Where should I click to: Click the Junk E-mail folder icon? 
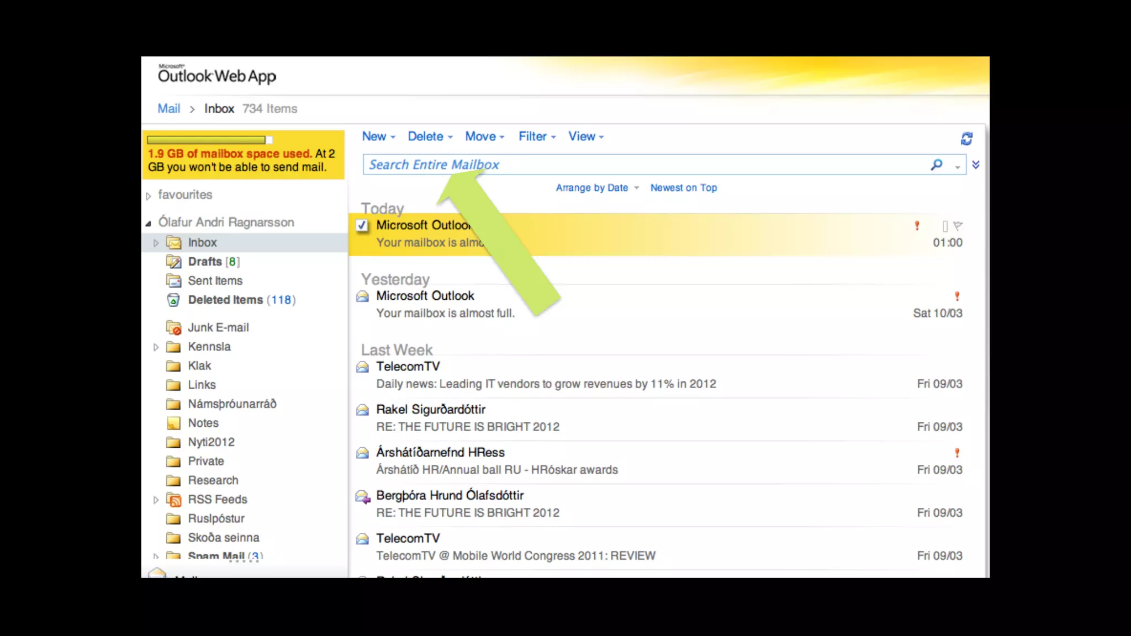tap(173, 327)
